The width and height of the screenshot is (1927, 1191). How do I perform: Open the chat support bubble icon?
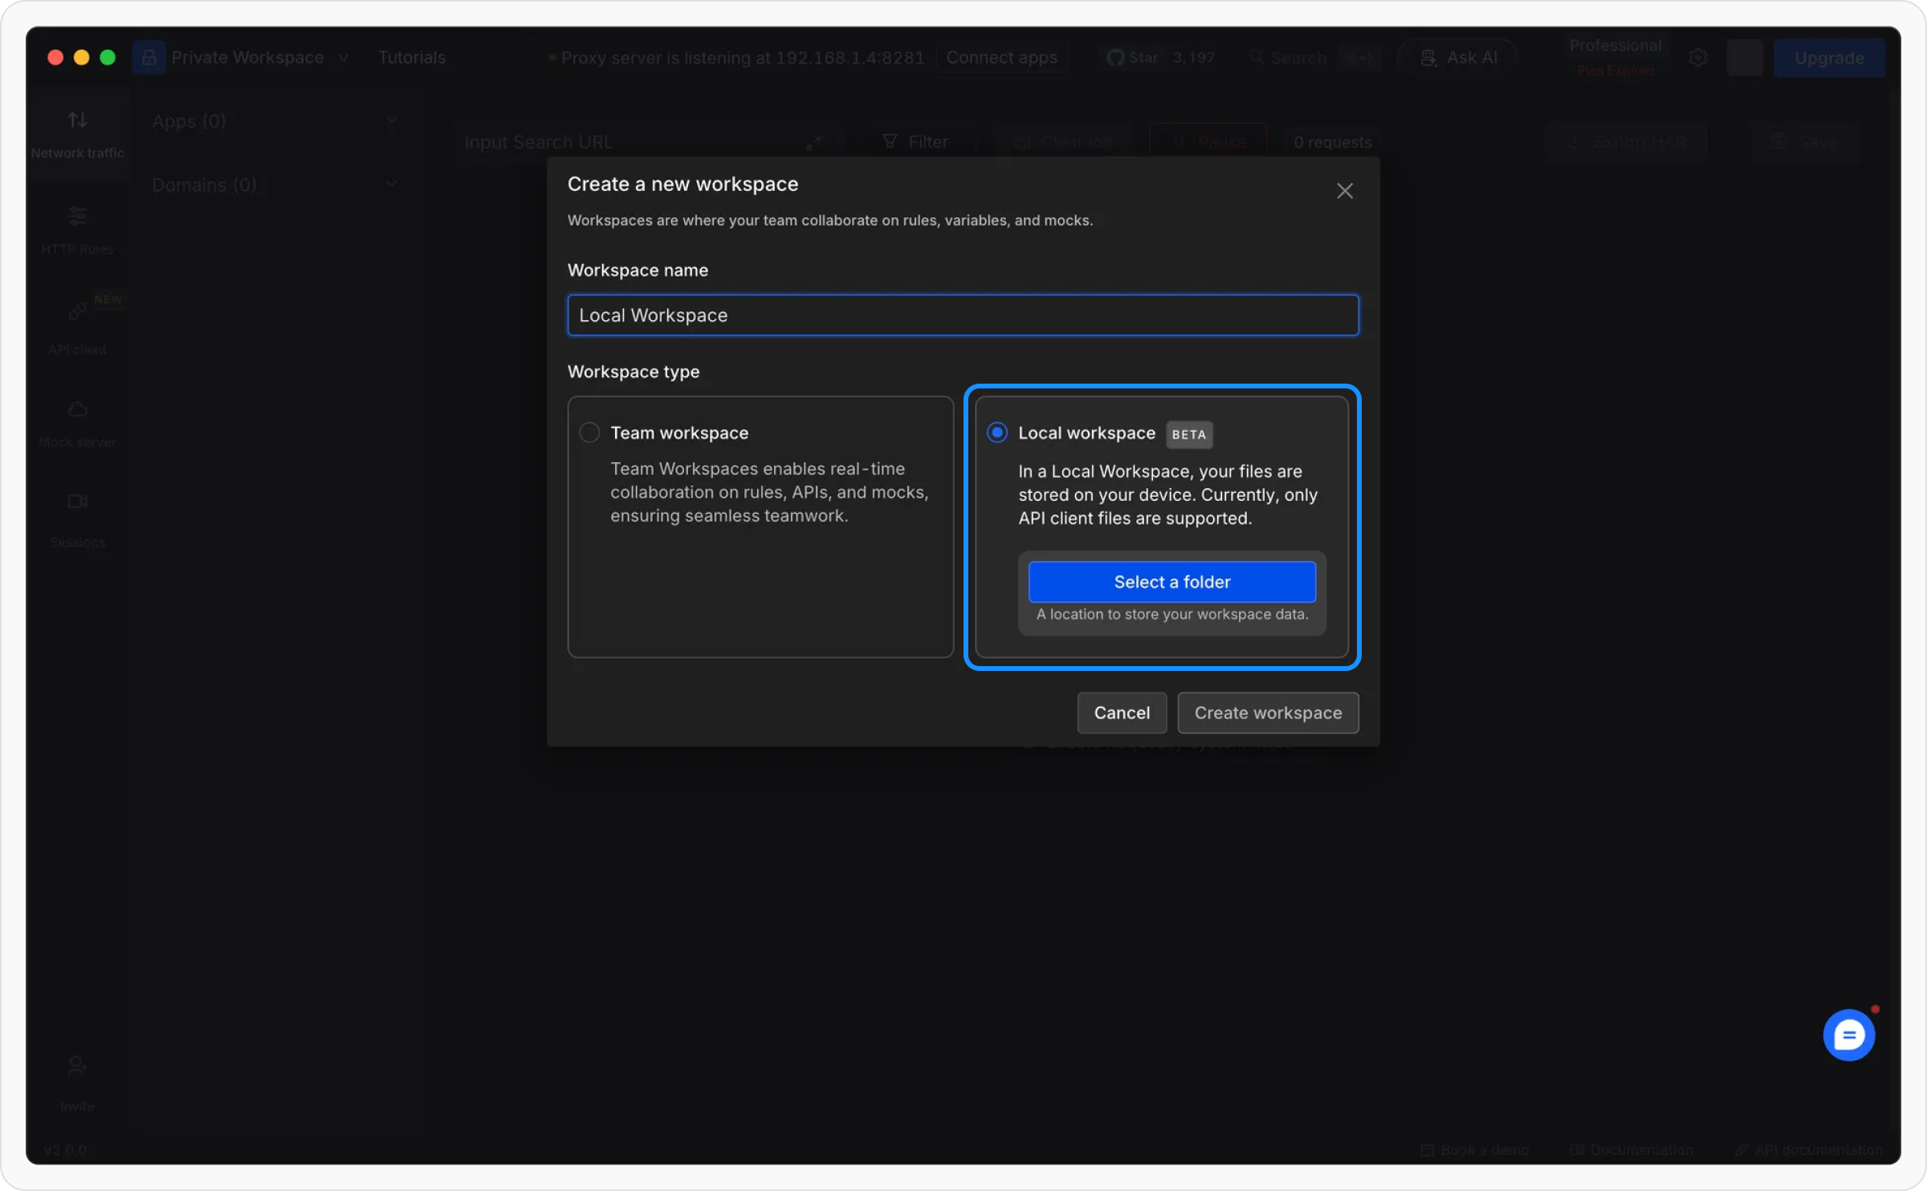(x=1848, y=1035)
